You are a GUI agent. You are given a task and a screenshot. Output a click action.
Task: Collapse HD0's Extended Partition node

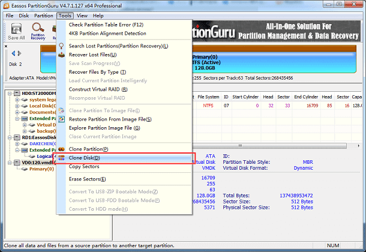point(17,119)
